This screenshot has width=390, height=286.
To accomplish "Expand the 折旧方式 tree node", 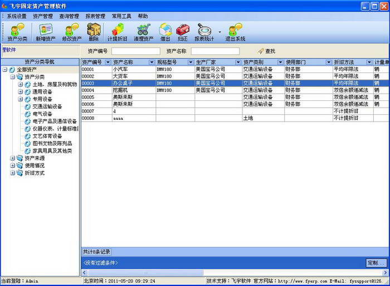I will click(13, 173).
